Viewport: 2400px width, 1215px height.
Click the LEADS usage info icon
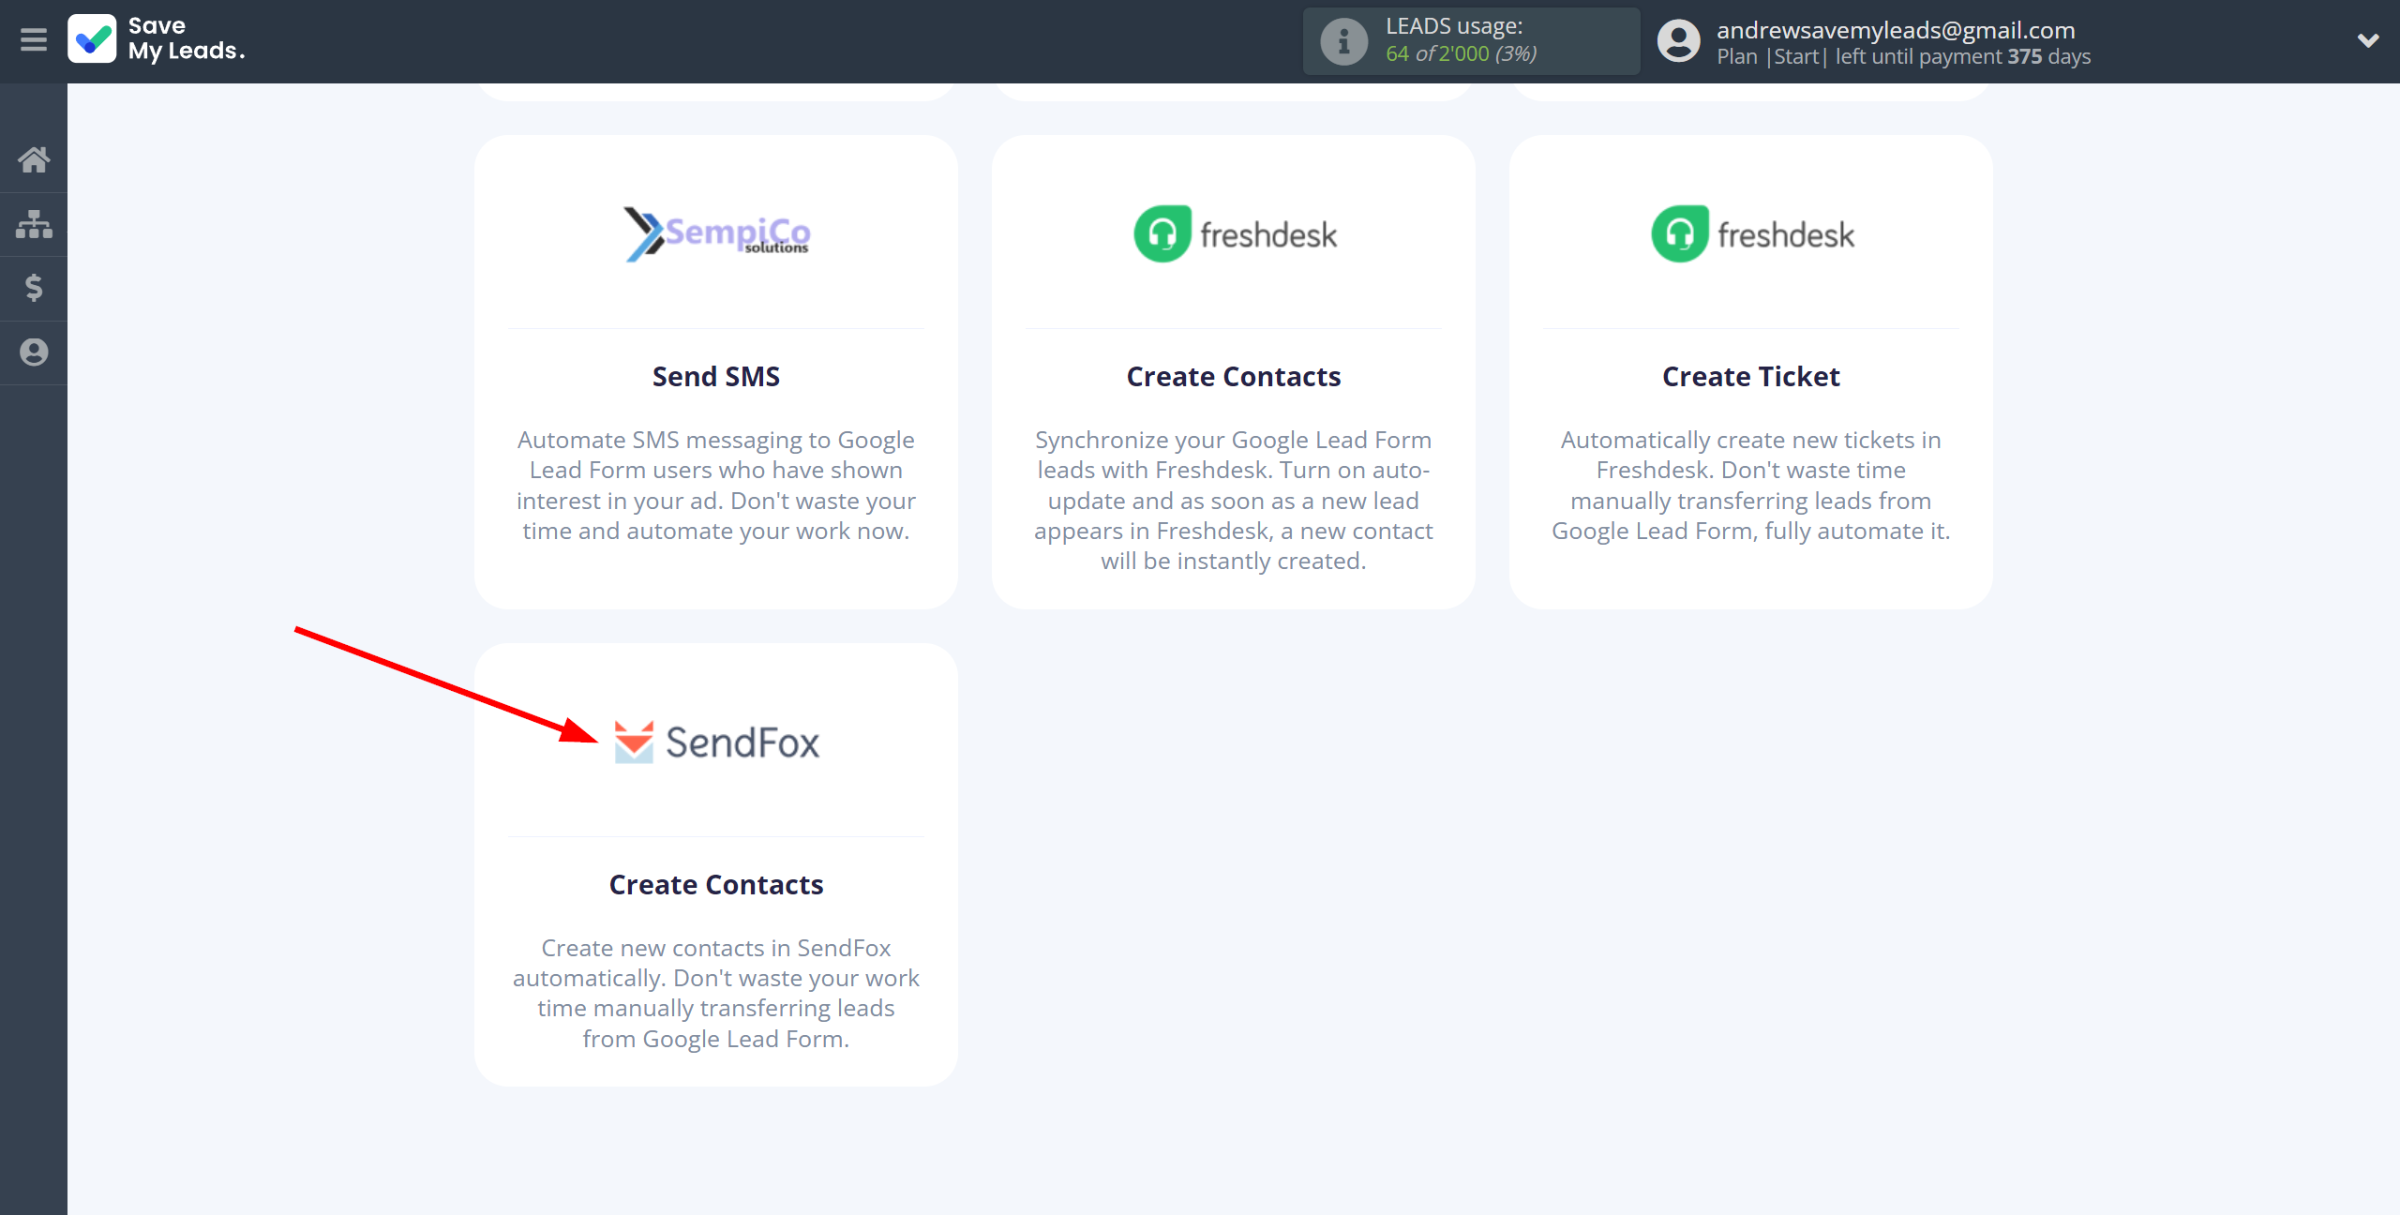1343,41
